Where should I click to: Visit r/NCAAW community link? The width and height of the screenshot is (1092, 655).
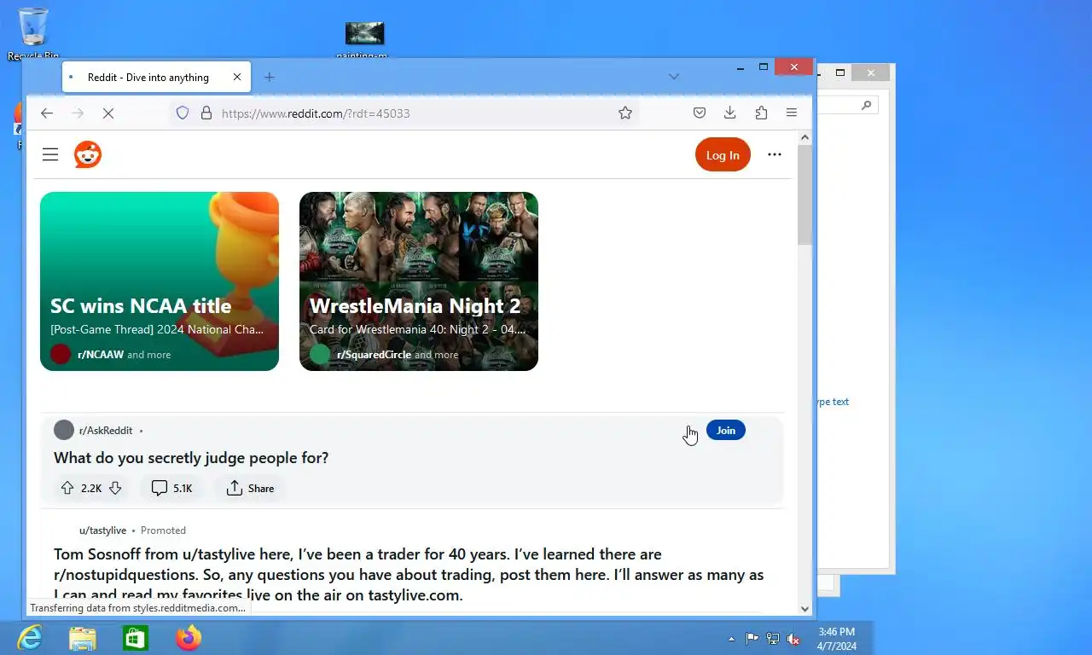point(101,355)
